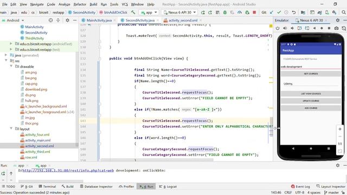The width and height of the screenshot is (347, 195).
Task: Open Layout Inspector
Action: 331,186
